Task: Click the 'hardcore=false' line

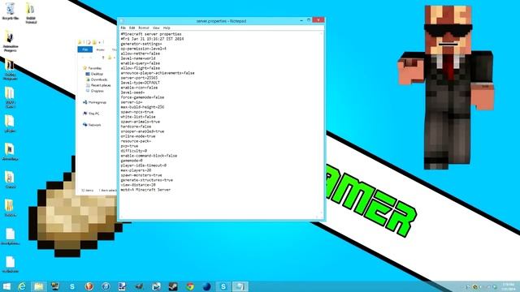Action: pos(136,127)
